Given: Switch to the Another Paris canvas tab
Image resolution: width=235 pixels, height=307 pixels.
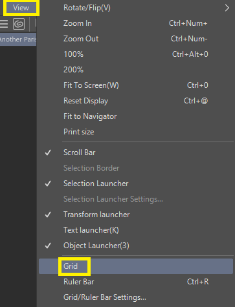Looking at the screenshot, I should (x=18, y=39).
